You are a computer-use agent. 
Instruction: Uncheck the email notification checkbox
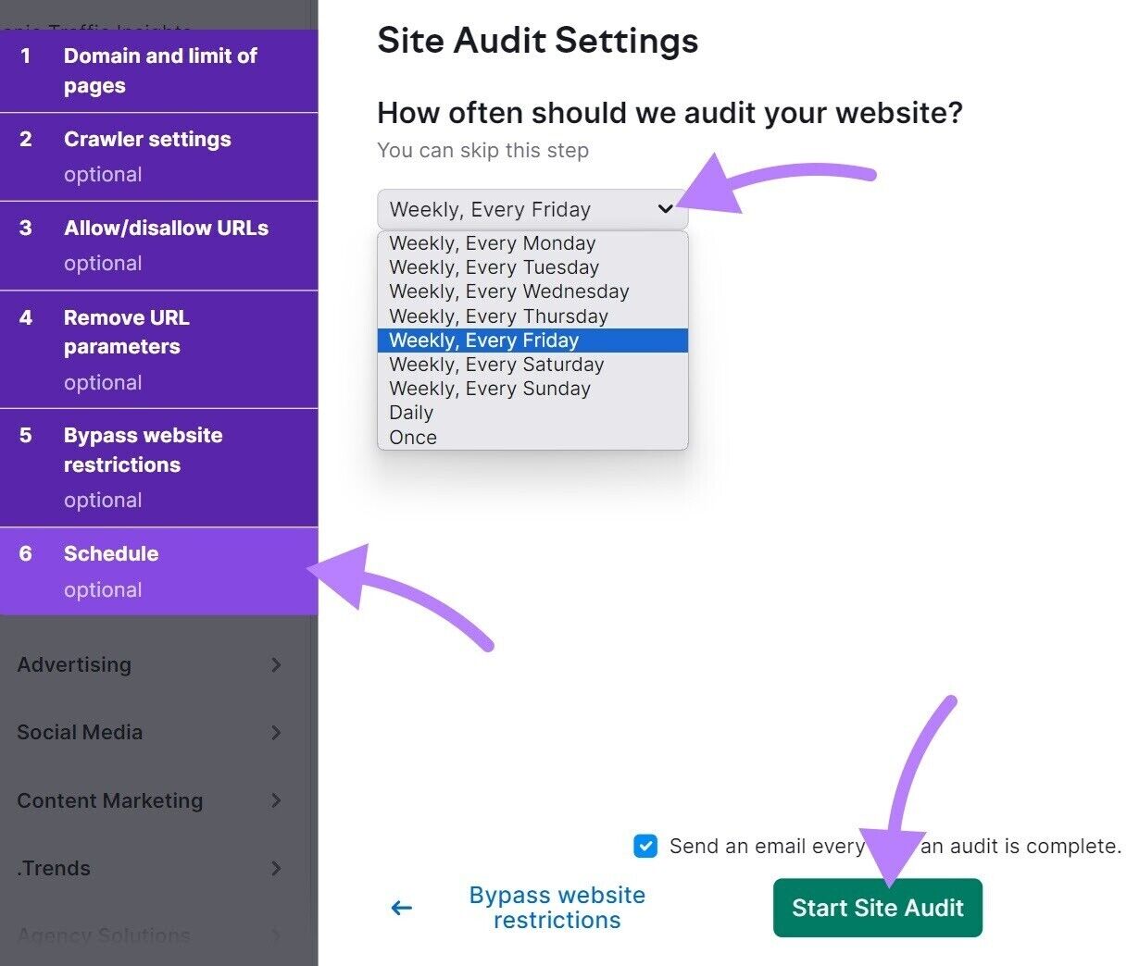[x=645, y=846]
